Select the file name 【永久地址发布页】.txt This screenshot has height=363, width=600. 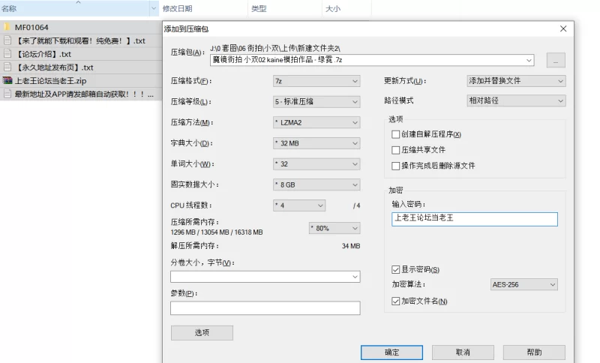(x=54, y=67)
